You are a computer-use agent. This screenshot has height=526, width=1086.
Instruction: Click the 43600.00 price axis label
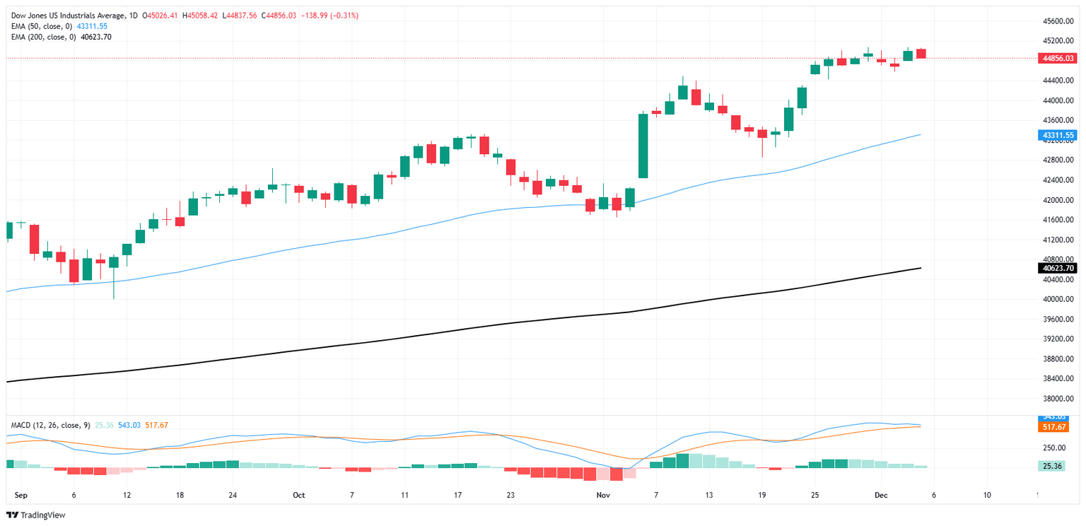(1057, 120)
